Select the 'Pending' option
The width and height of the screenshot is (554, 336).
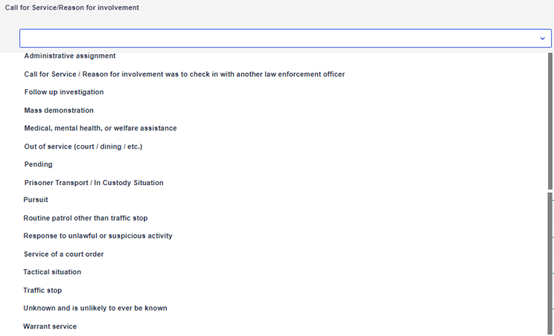[x=38, y=164]
